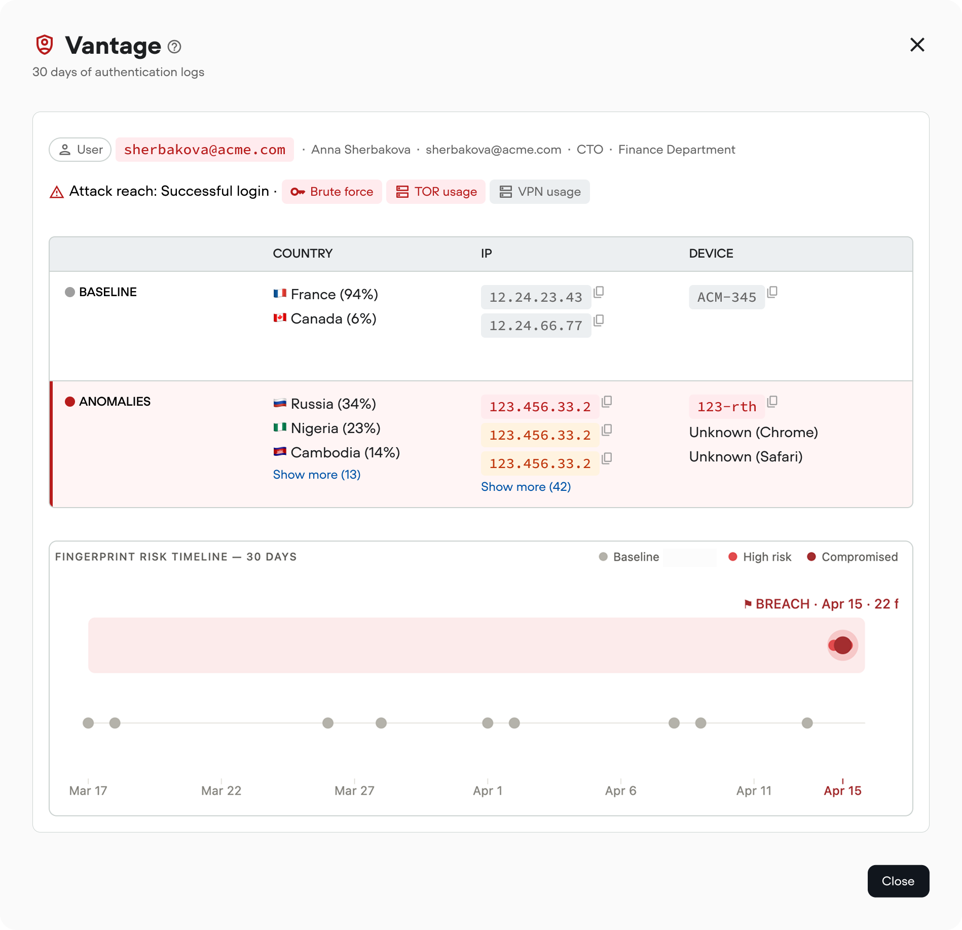Viewport: 962px width, 930px height.
Task: Click the Canada (6%) baseline country
Action: pyautogui.click(x=325, y=318)
